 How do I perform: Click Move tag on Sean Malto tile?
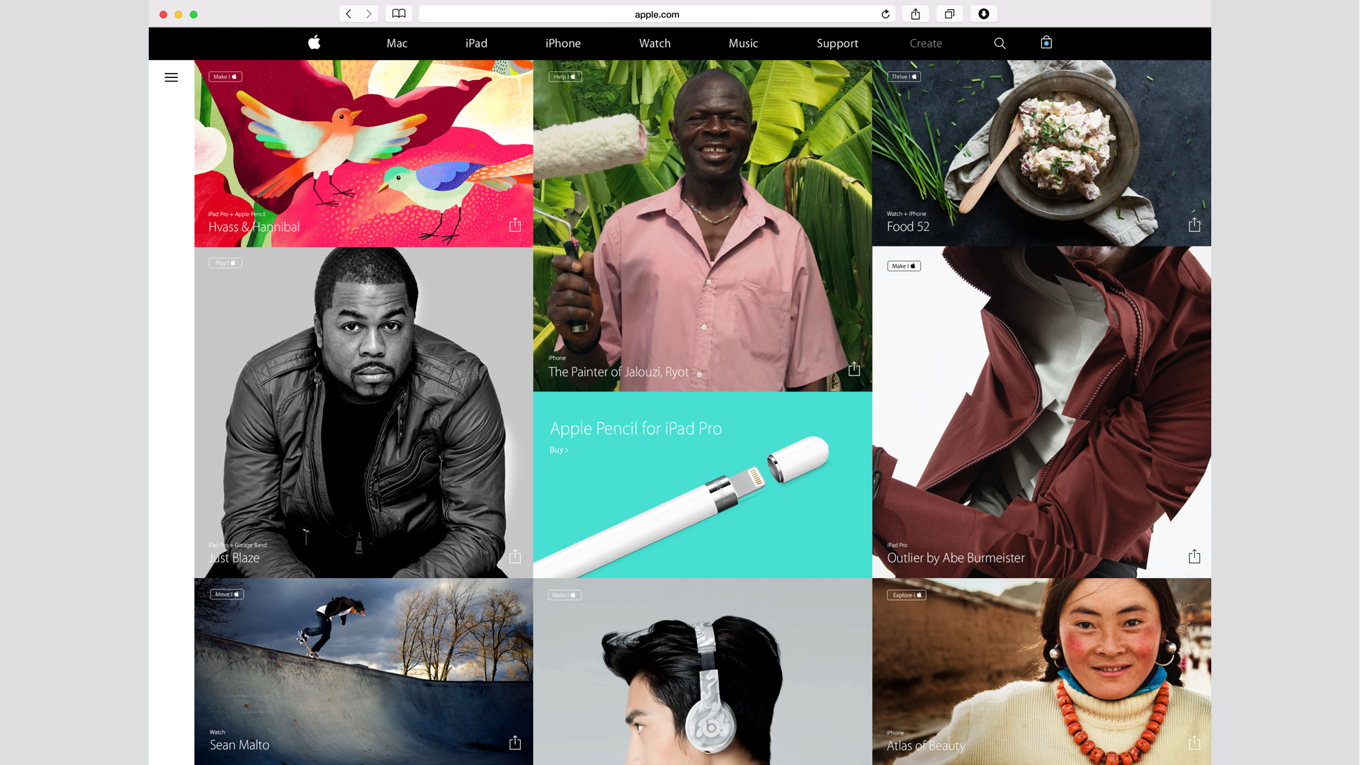click(x=227, y=594)
